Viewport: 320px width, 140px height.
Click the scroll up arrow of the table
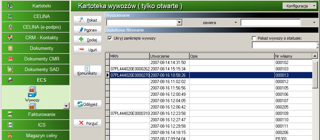point(315,56)
